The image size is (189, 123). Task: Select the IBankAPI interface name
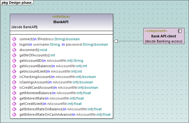point(61,22)
